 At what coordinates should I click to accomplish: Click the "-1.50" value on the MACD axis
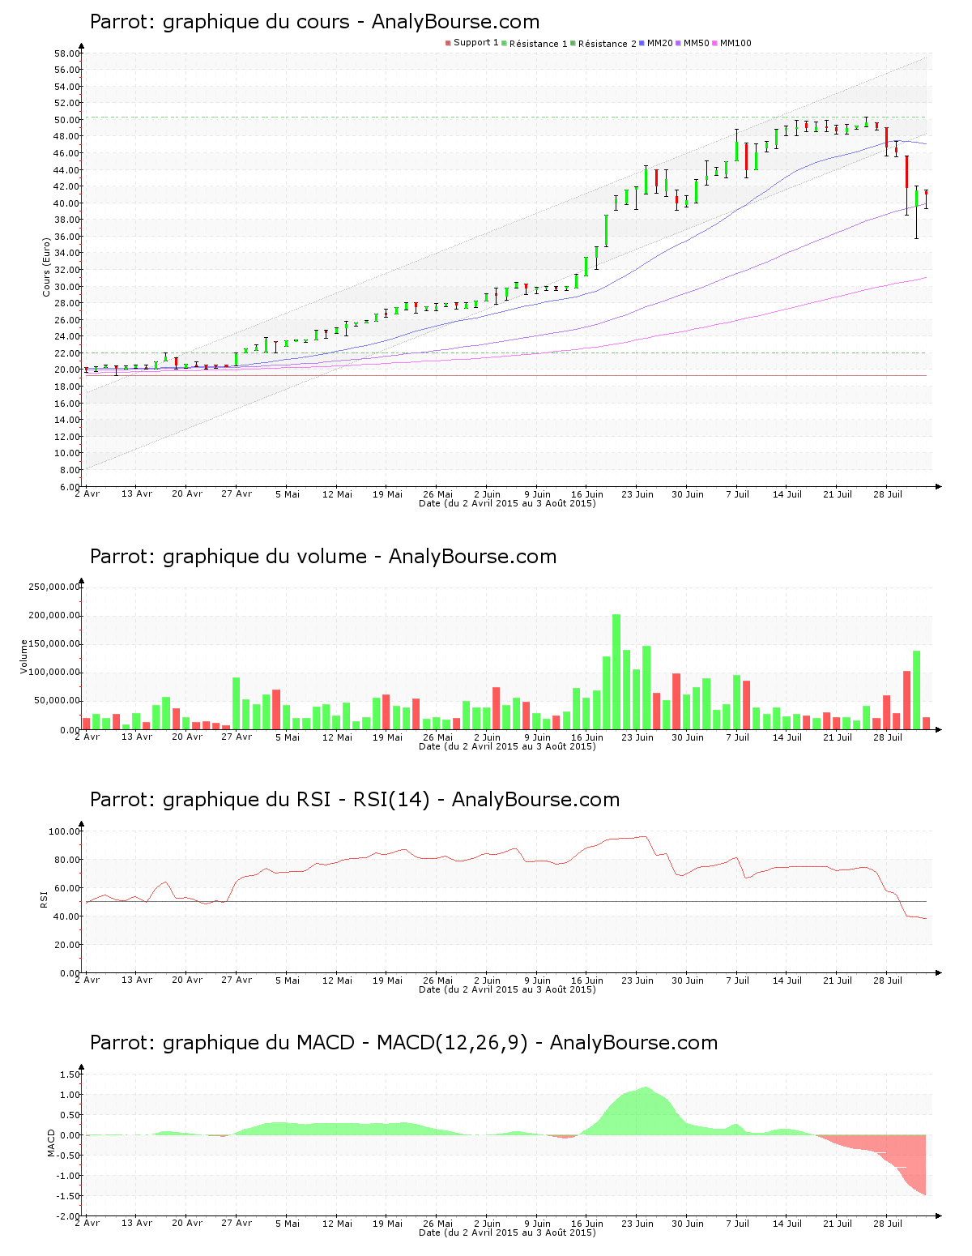[x=68, y=1196]
